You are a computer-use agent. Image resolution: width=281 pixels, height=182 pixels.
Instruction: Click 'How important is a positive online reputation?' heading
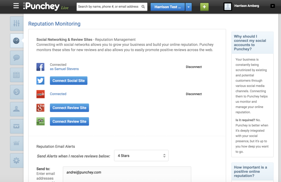coord(250,171)
